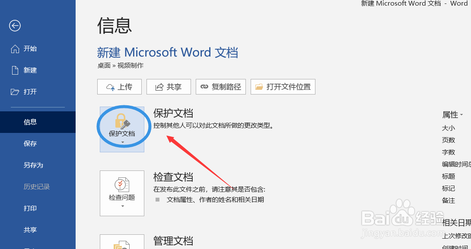Expand the 保护文档 dropdown arrow
The image size is (471, 249).
pyautogui.click(x=122, y=142)
